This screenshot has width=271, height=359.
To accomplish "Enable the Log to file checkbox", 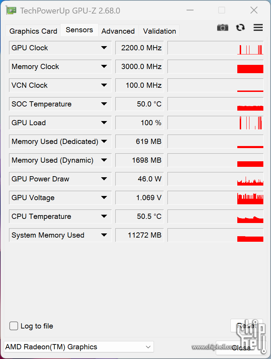I will 14,326.
